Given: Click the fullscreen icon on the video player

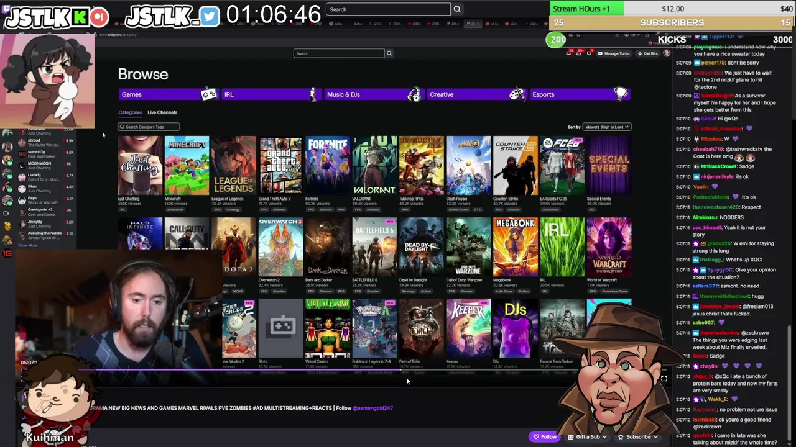Looking at the screenshot, I should (664, 379).
